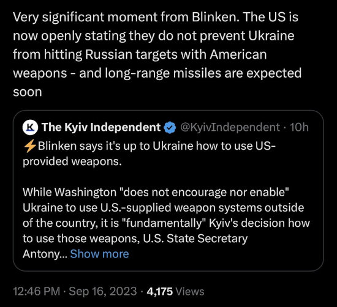Image resolution: width=337 pixels, height=307 pixels.
Task: Open the quoted Kyiv Independent tweet card
Action: (168, 191)
